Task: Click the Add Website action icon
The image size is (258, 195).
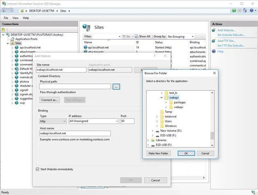Action: tap(214, 30)
